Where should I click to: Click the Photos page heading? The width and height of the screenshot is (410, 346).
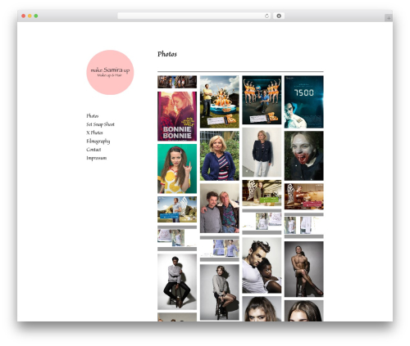click(x=167, y=54)
